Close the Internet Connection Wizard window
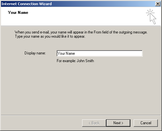Viewport: 162px width, 131px height. pyautogui.click(x=158, y=4)
